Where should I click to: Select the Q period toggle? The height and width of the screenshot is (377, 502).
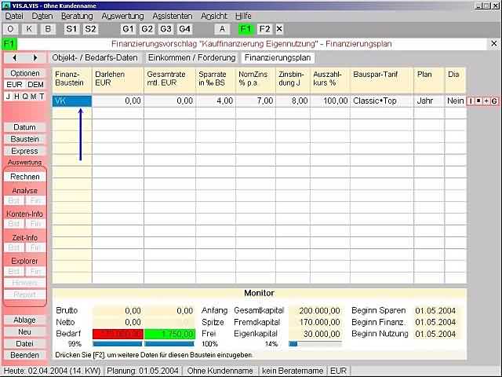pos(25,97)
